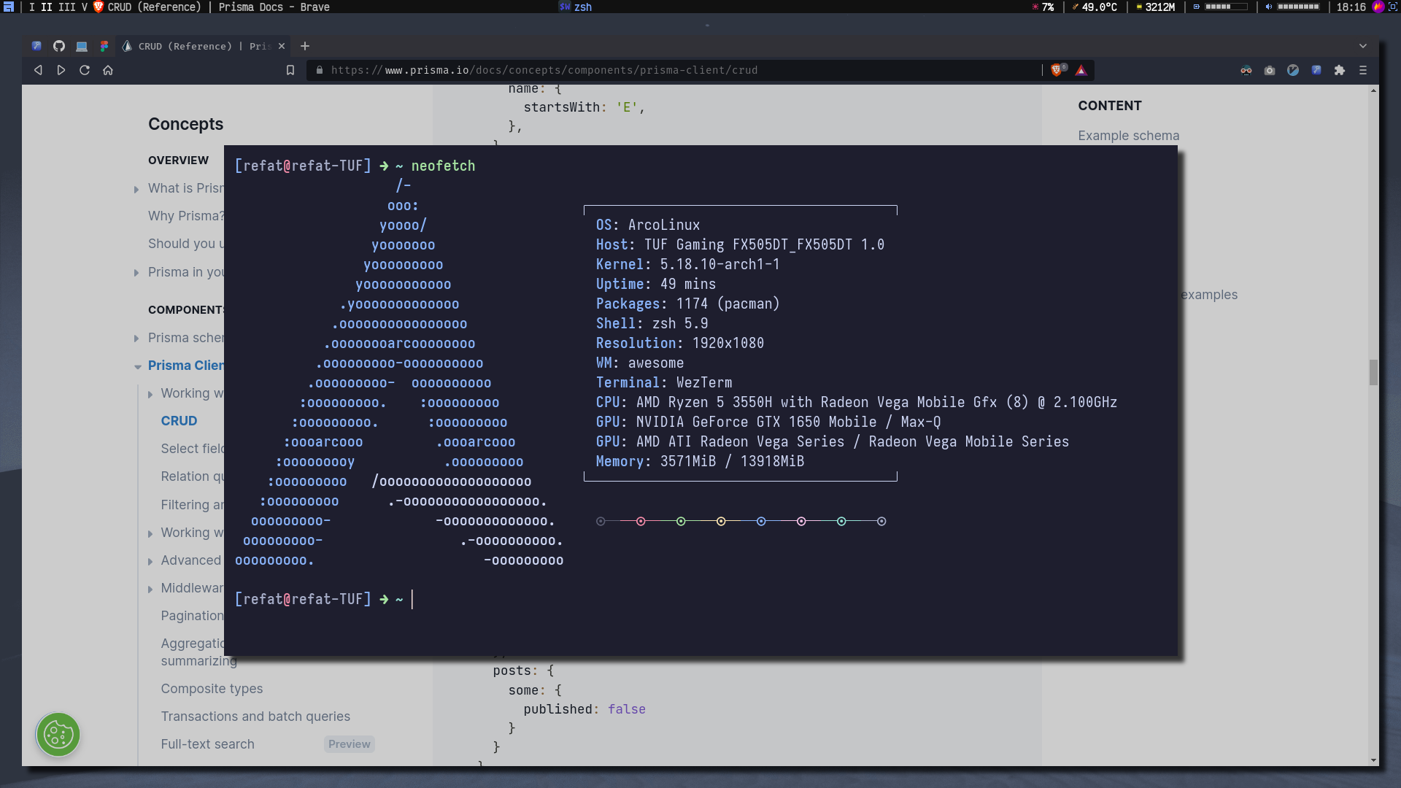Click the Preview button for Full-text search
Image resolution: width=1401 pixels, height=788 pixels.
tap(348, 743)
